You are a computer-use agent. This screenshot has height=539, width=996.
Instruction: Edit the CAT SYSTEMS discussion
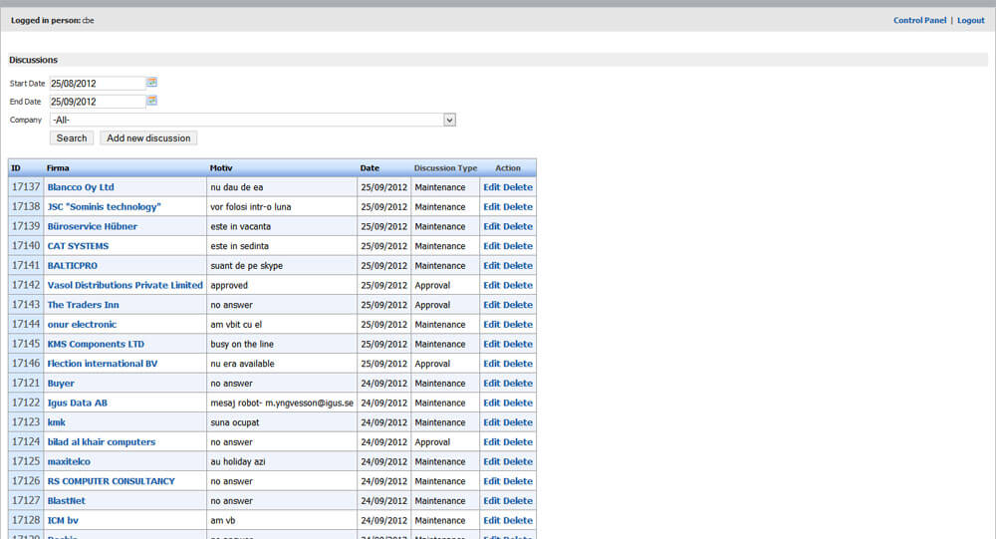(492, 247)
